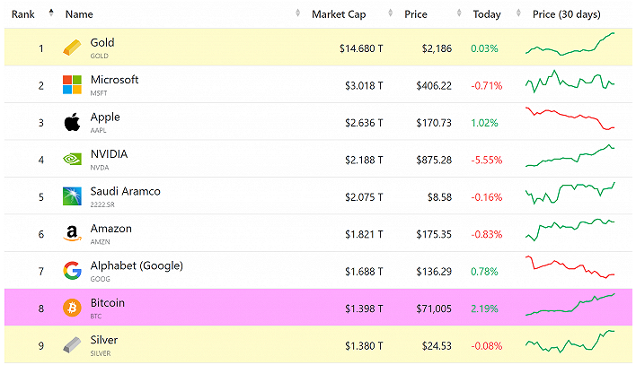
Task: Open the Saudi Aramco name link
Action: 123,191
